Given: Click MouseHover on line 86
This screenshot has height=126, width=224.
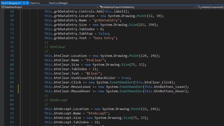Looking at the screenshot, I should coord(81,91).
